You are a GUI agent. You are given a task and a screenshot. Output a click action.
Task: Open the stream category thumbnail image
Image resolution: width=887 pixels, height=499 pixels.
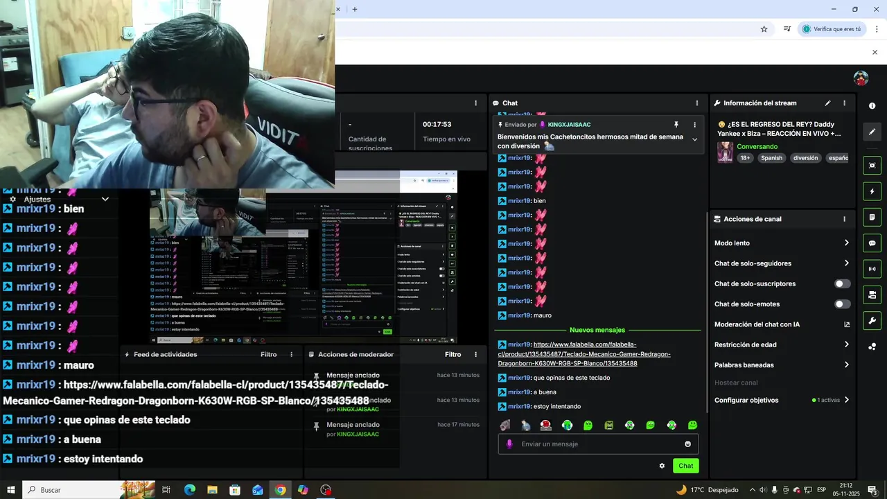725,152
